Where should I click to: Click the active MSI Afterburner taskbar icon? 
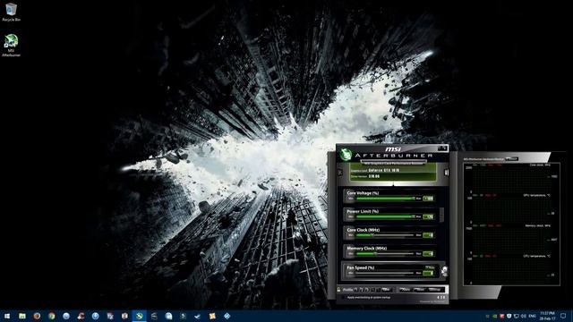pyautogui.click(x=140, y=316)
